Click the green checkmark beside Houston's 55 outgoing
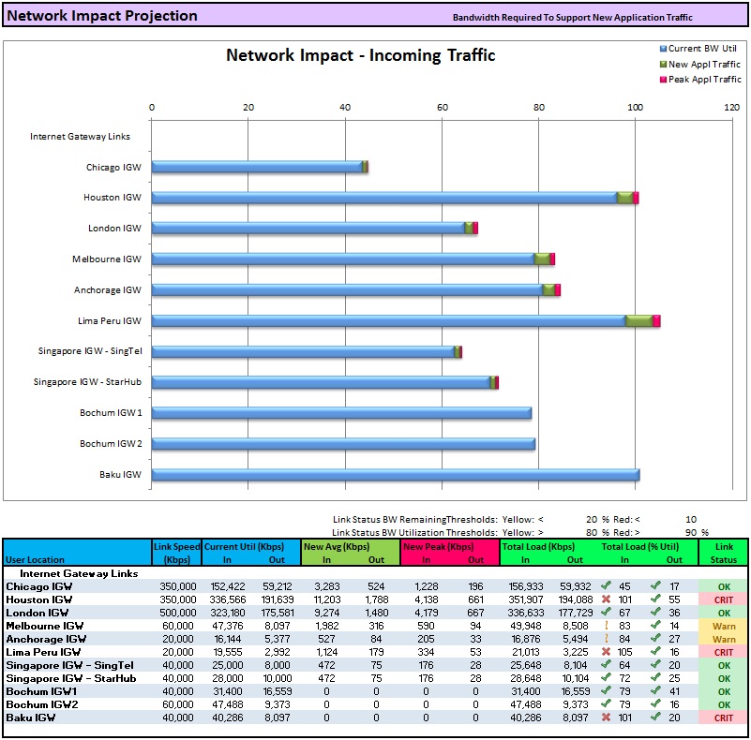This screenshot has height=740, width=751. tap(654, 599)
